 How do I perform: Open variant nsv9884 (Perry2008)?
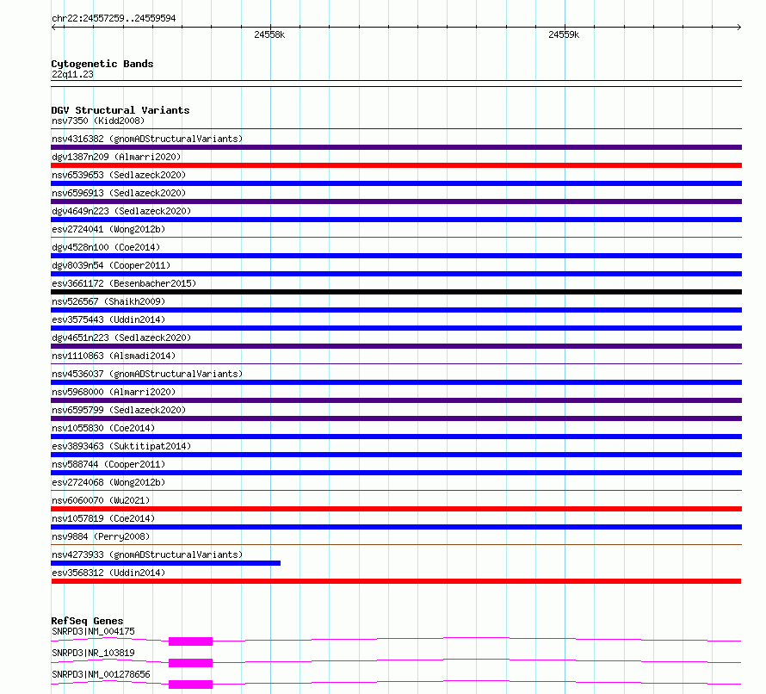coord(101,536)
